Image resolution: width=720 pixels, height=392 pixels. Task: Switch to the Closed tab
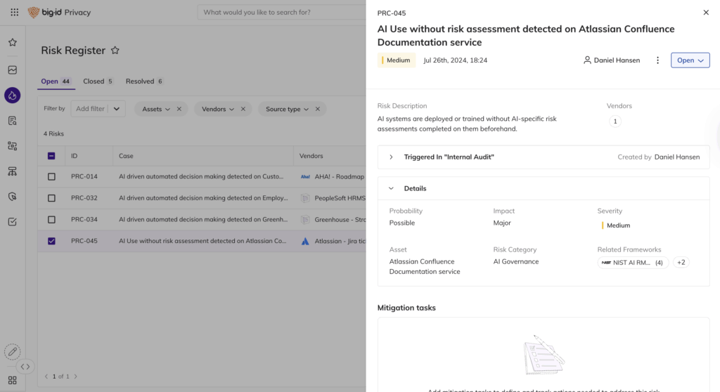[94, 81]
